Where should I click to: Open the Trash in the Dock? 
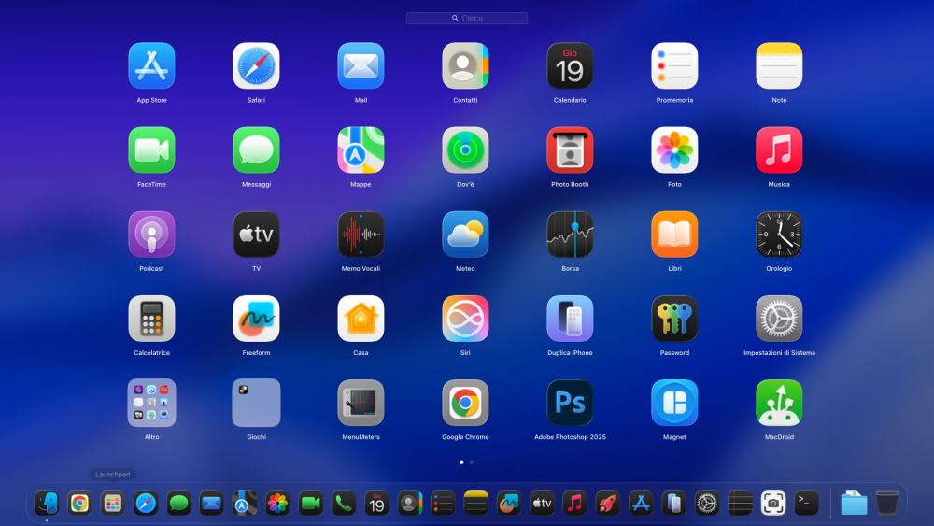click(887, 504)
